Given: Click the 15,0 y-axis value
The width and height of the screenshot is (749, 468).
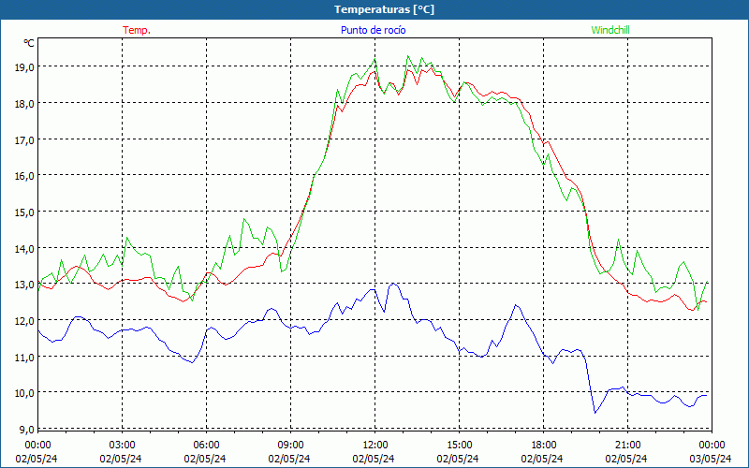Looking at the screenshot, I should pos(24,212).
